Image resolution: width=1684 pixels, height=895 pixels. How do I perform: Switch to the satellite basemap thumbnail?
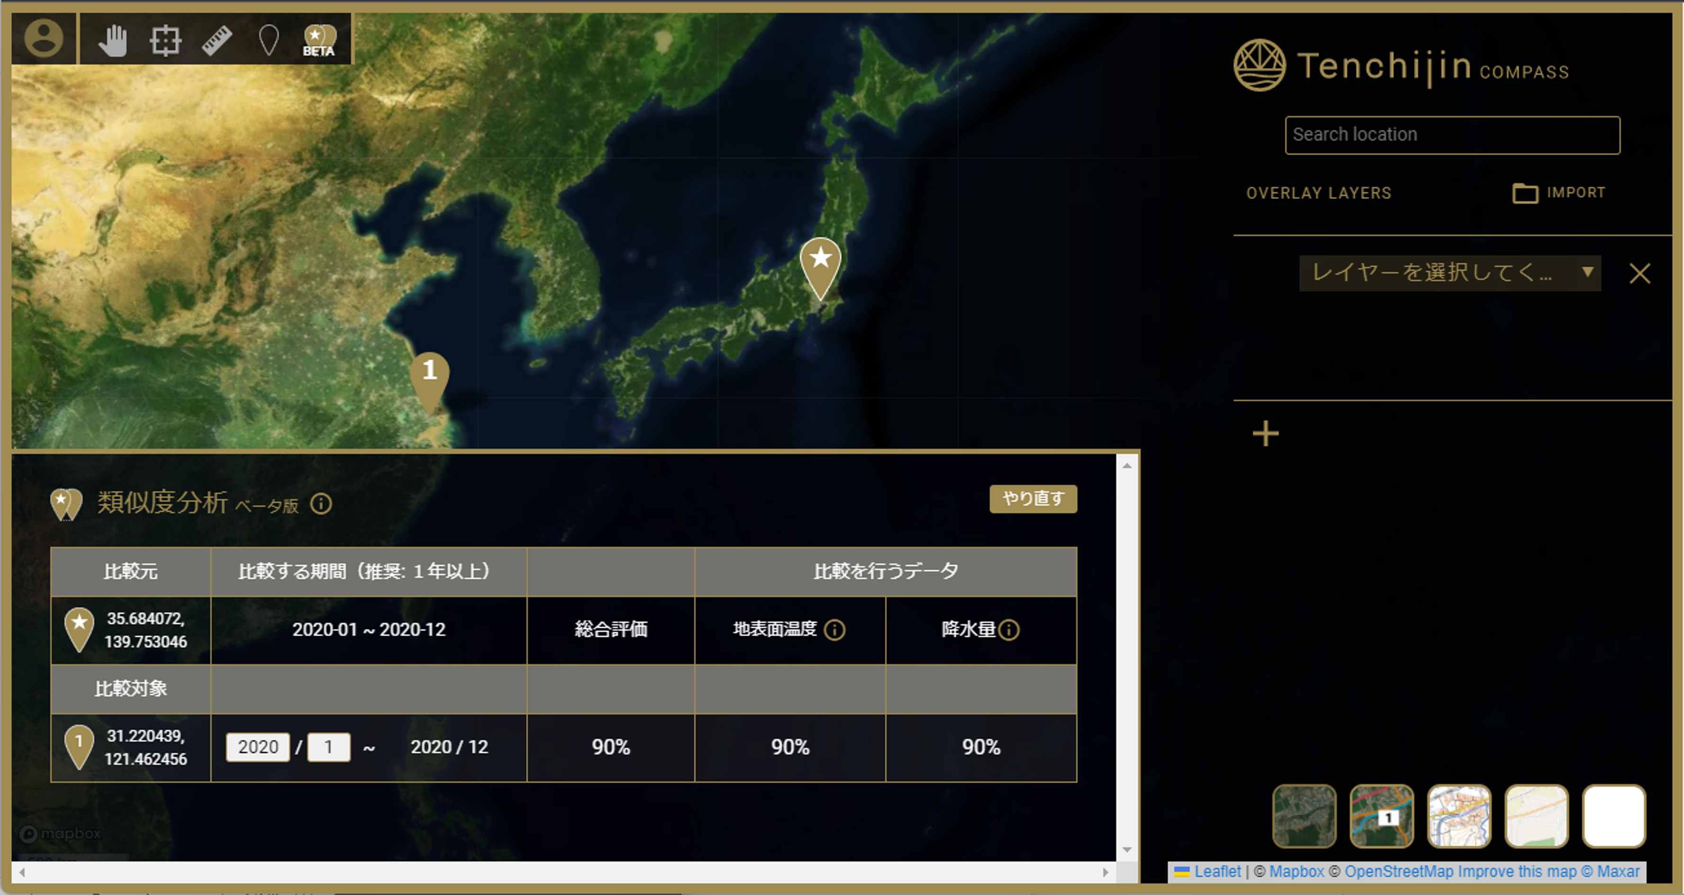[1304, 816]
